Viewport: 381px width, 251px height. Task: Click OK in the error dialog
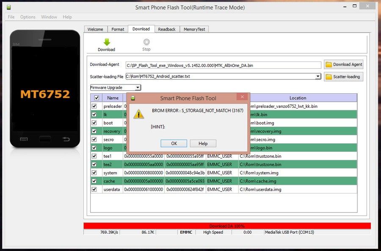click(x=174, y=143)
